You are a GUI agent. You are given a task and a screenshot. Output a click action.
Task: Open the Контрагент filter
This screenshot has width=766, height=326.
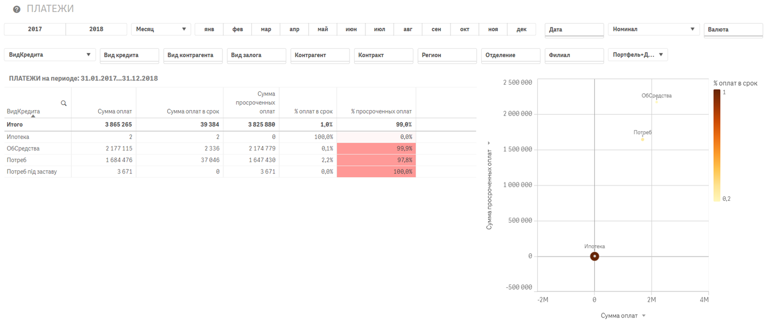coord(320,55)
